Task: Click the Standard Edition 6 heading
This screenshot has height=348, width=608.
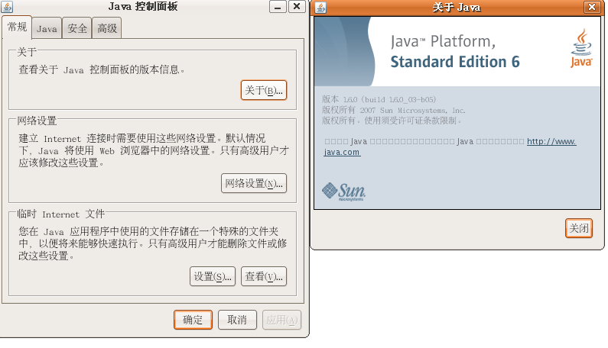Action: (x=455, y=62)
